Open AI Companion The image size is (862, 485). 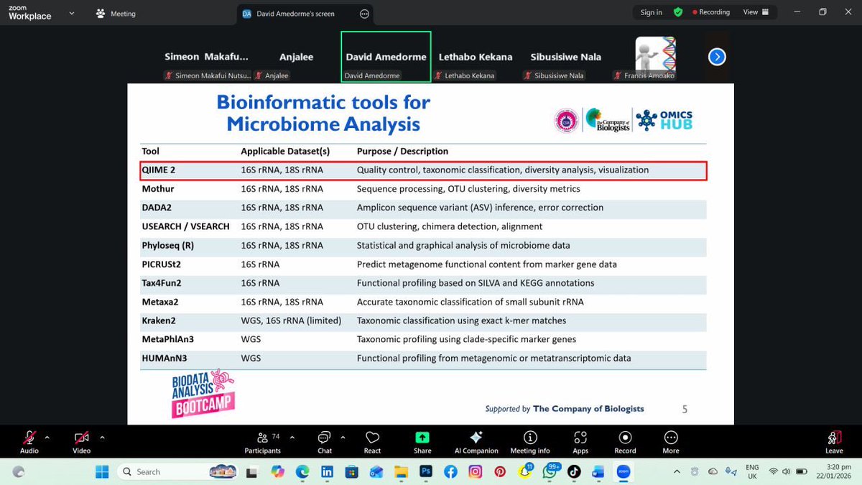click(476, 442)
